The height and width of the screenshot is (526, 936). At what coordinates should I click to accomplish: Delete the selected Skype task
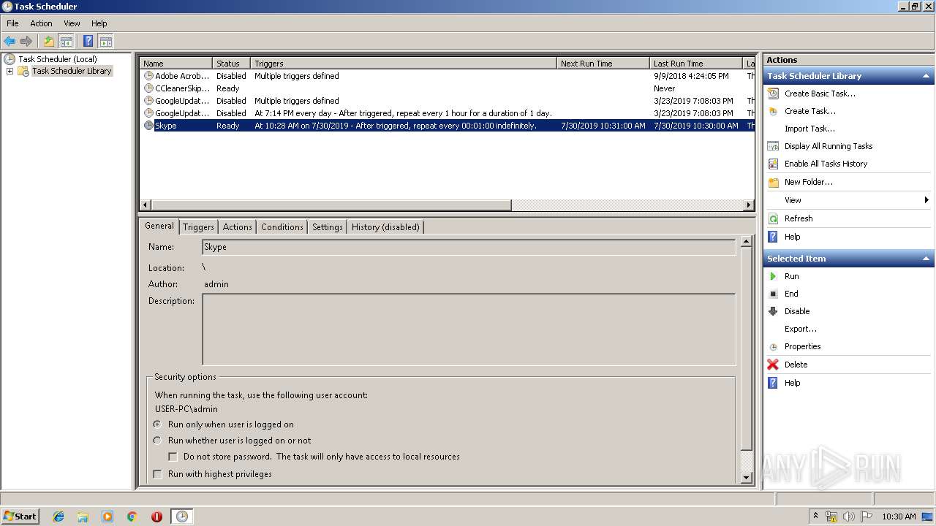pos(796,365)
